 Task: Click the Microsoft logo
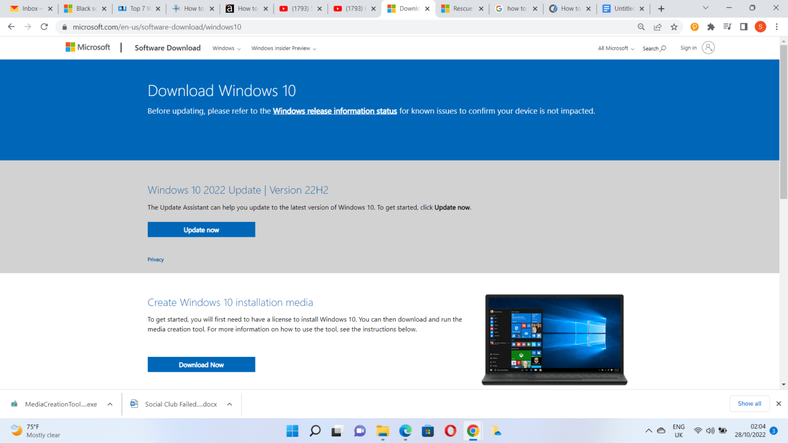88,47
